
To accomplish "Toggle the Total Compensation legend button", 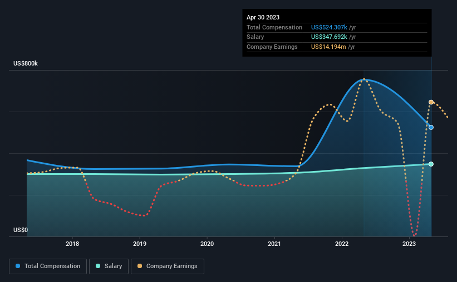I will [48, 266].
